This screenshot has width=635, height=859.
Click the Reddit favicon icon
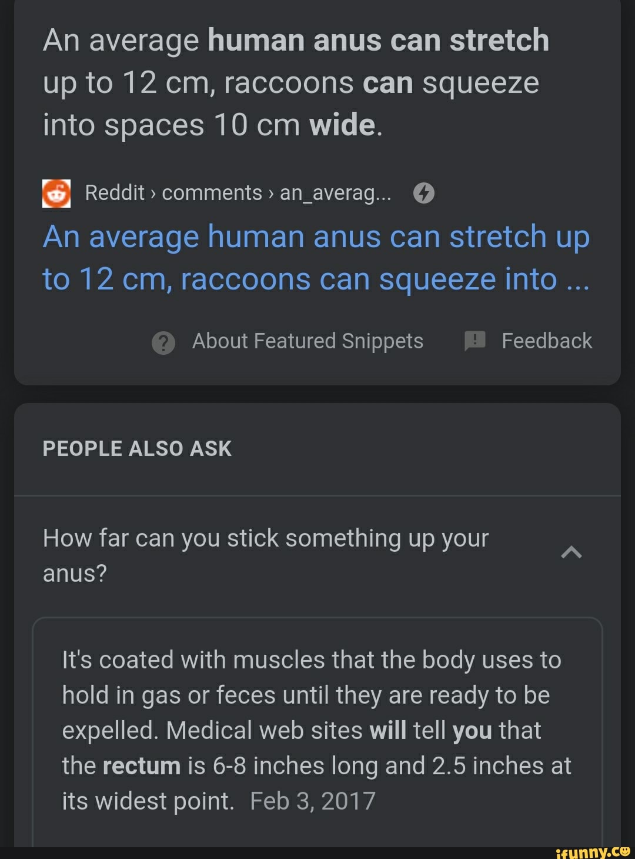tap(56, 194)
